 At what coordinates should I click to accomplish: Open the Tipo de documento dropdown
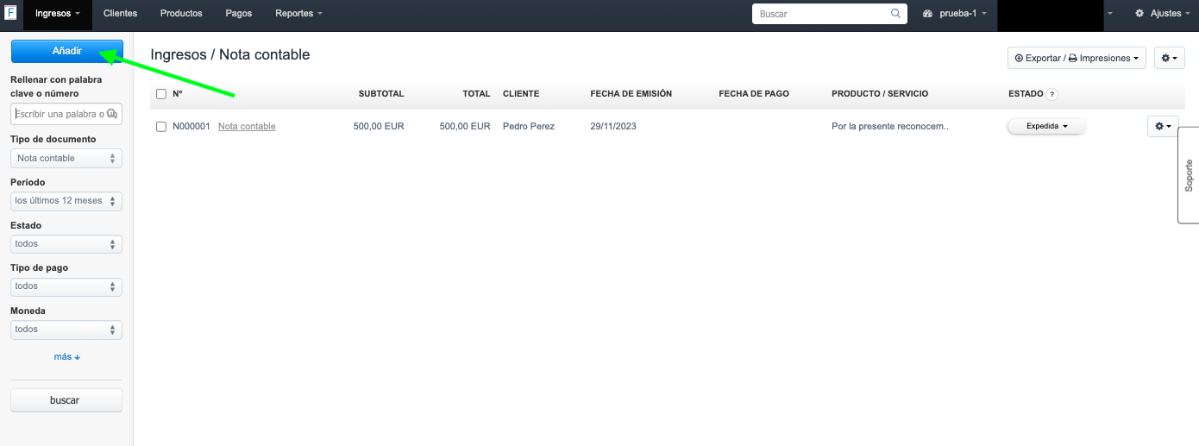[66, 158]
